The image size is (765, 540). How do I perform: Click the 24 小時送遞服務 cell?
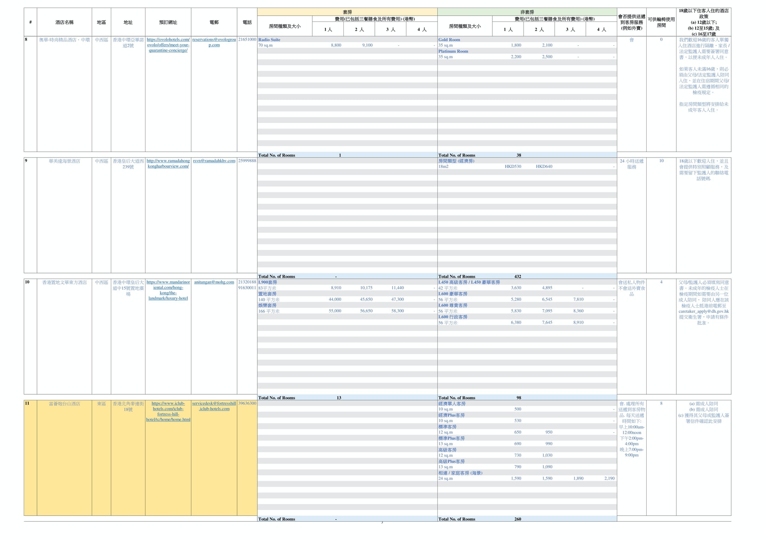tap(632, 164)
